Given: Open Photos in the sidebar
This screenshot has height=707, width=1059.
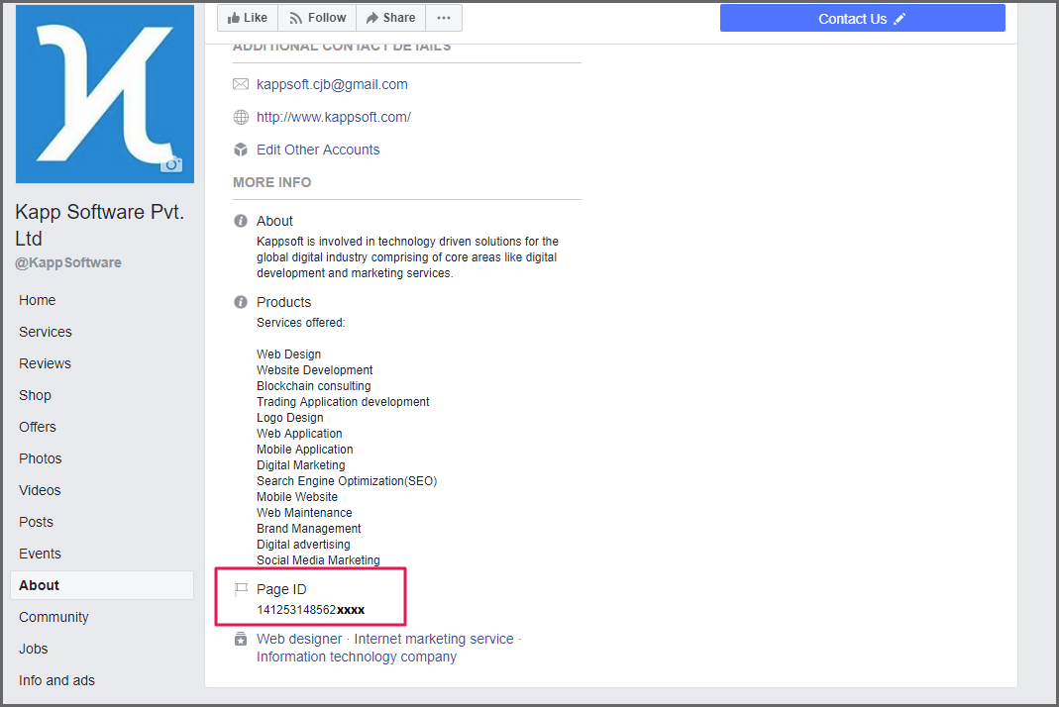Looking at the screenshot, I should tap(40, 458).
